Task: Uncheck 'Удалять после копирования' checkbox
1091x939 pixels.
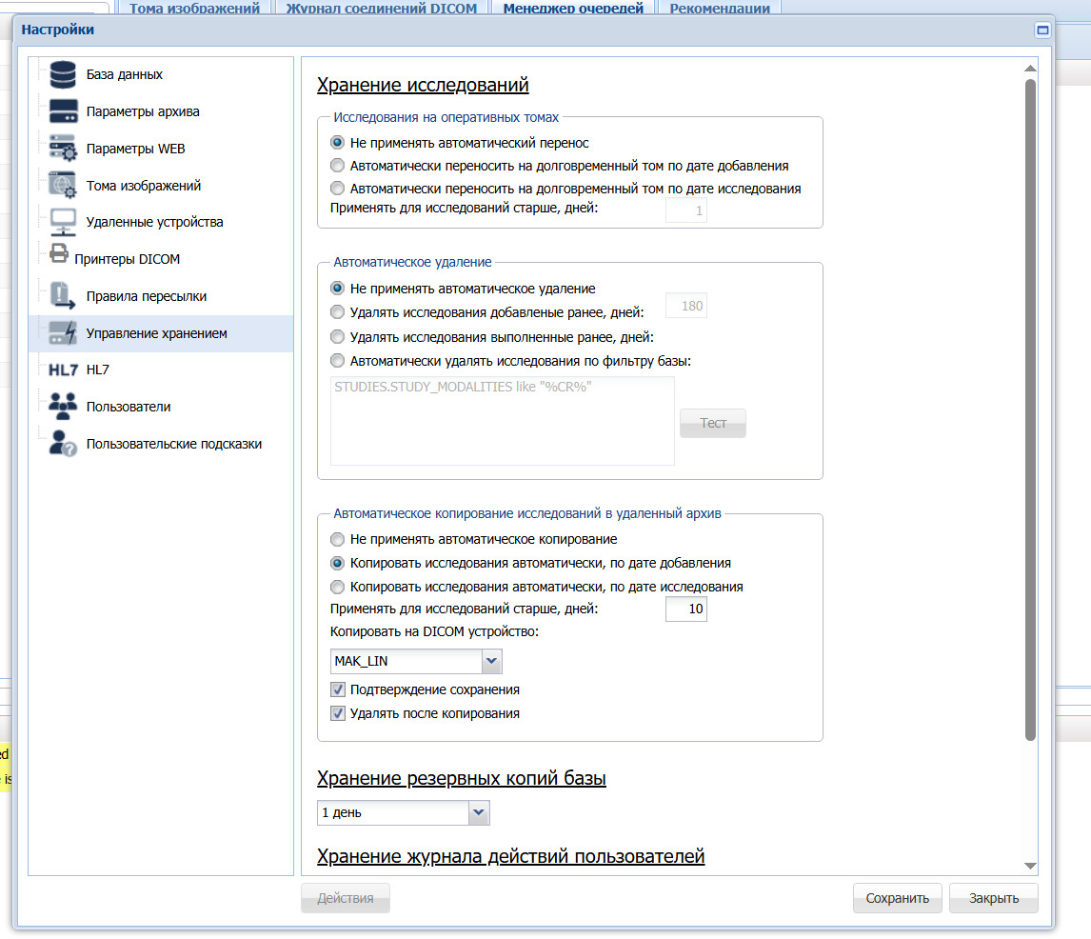Action: (x=338, y=713)
